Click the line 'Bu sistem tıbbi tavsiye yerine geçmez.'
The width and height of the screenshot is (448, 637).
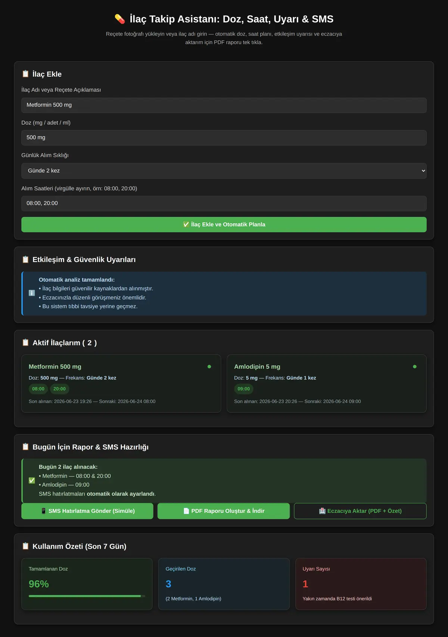pos(88,306)
